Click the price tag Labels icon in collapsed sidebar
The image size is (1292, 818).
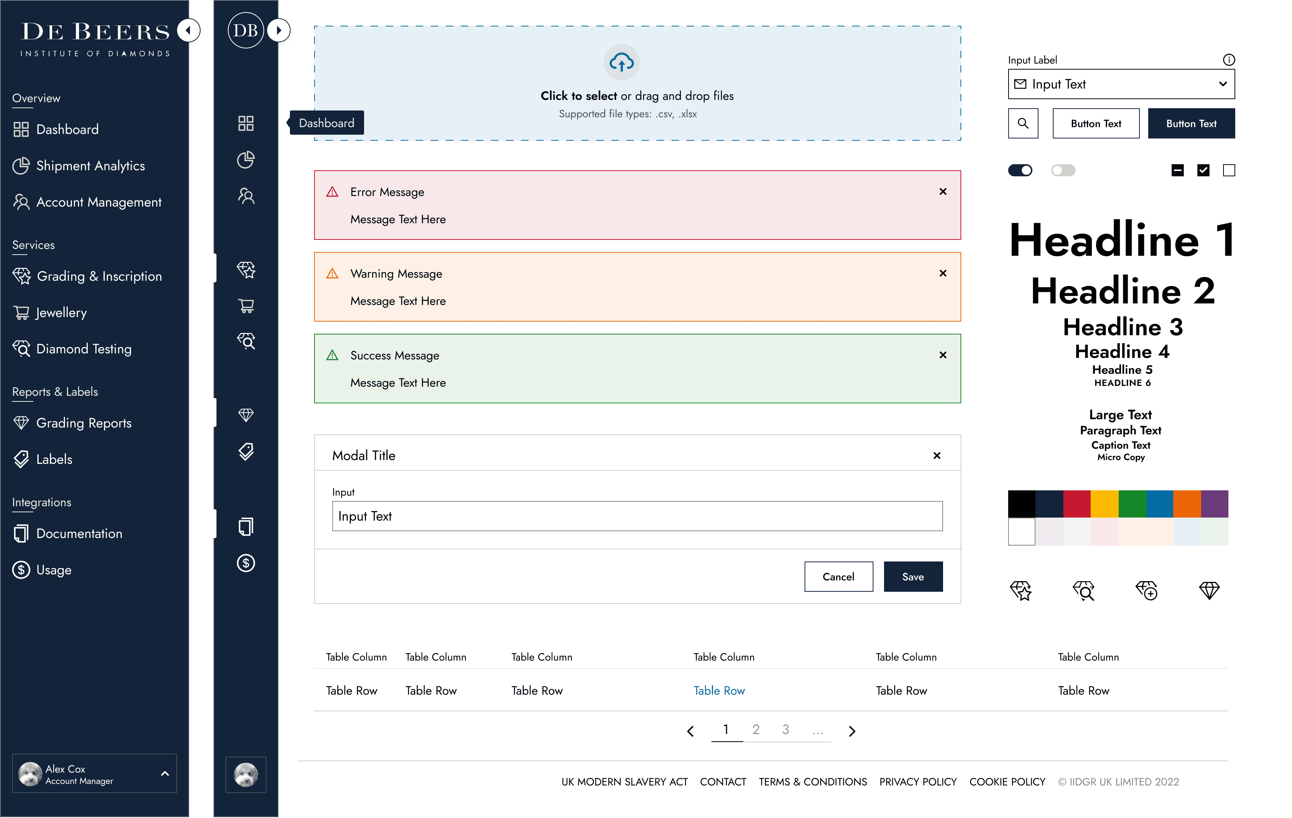246,452
